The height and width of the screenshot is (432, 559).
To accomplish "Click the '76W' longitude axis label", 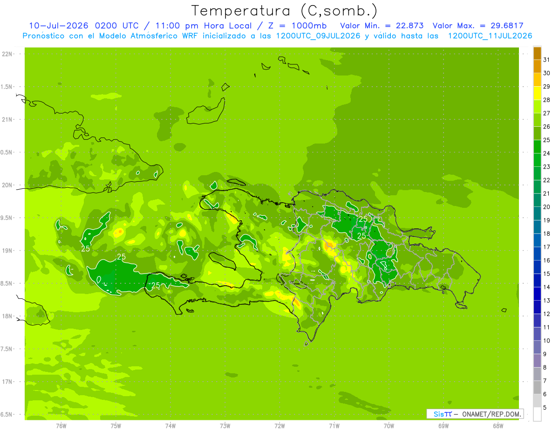I will [x=61, y=426].
